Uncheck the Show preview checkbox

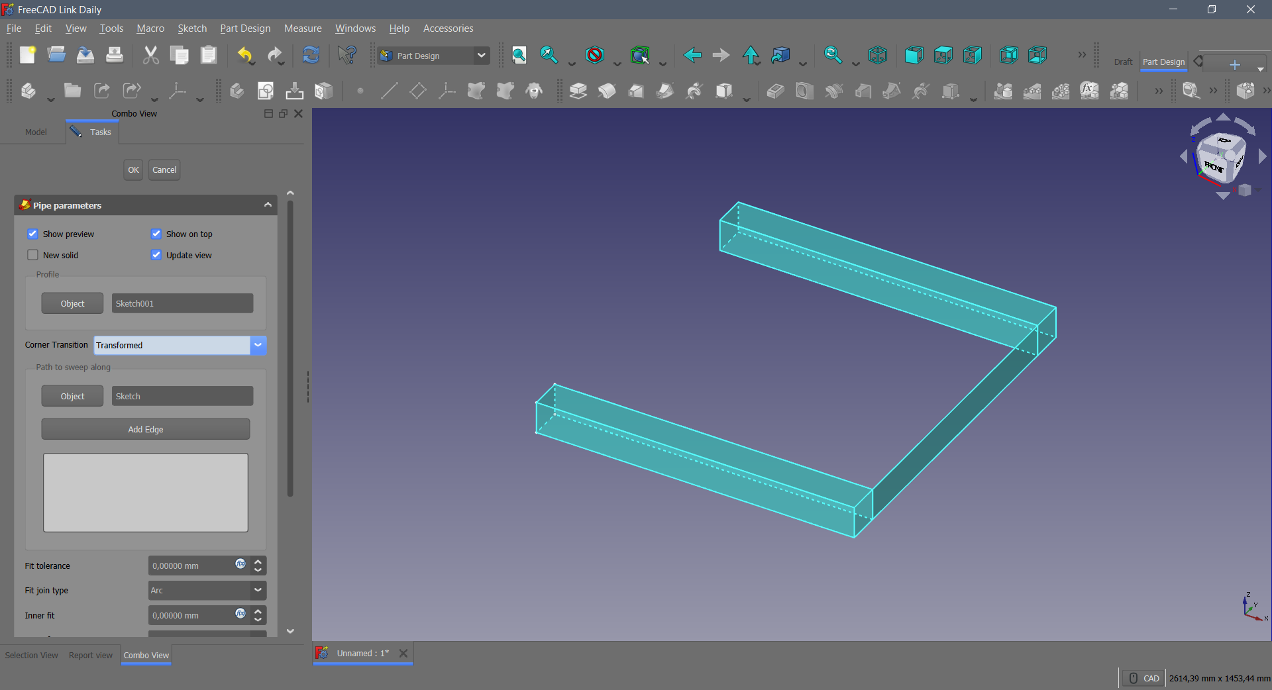click(x=32, y=234)
